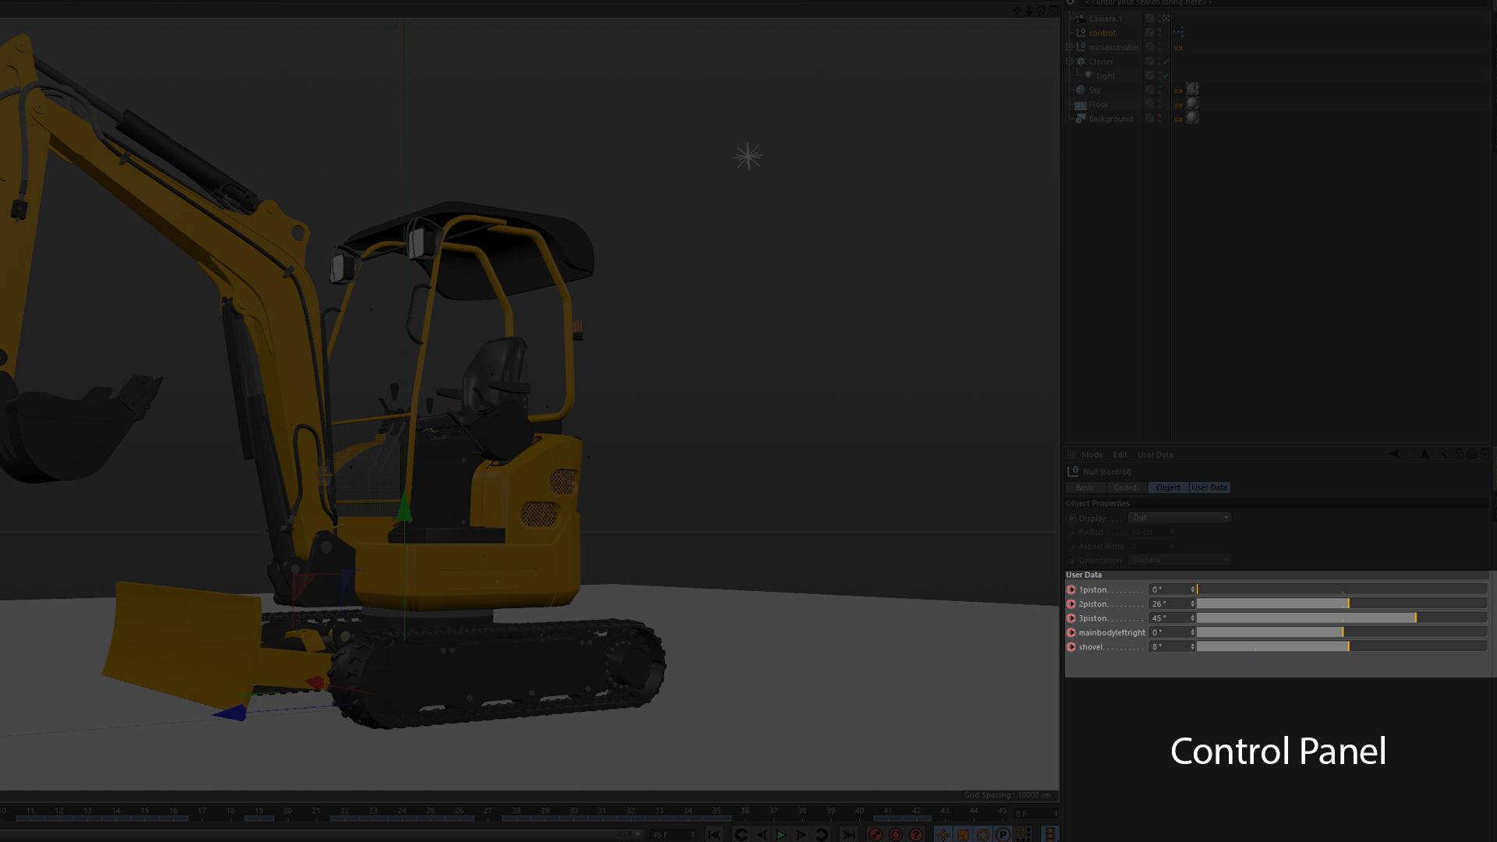Screen dimensions: 1497x842
Task: Toggle the Light green enable checkmark
Action: pos(1166,76)
